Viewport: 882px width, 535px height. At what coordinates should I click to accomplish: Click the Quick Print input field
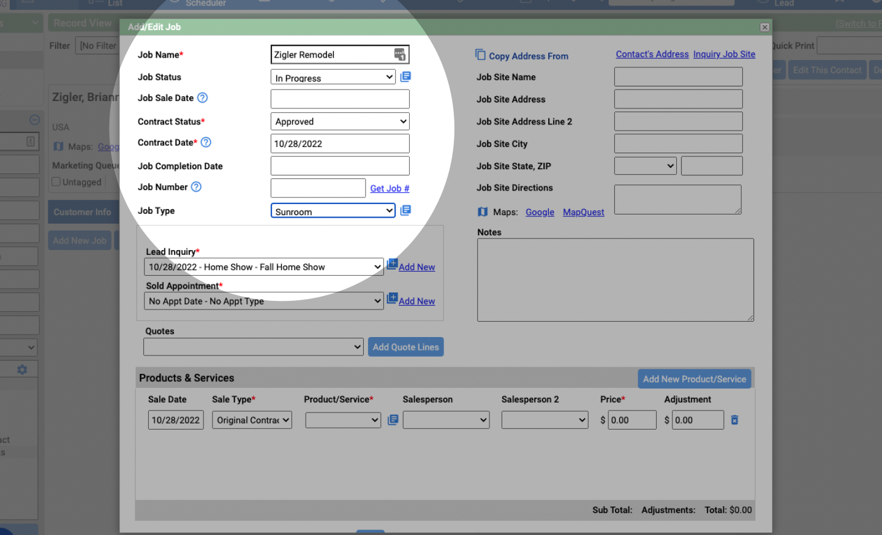850,45
